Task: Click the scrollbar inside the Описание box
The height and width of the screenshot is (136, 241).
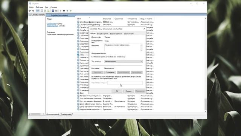Action: [141, 48]
